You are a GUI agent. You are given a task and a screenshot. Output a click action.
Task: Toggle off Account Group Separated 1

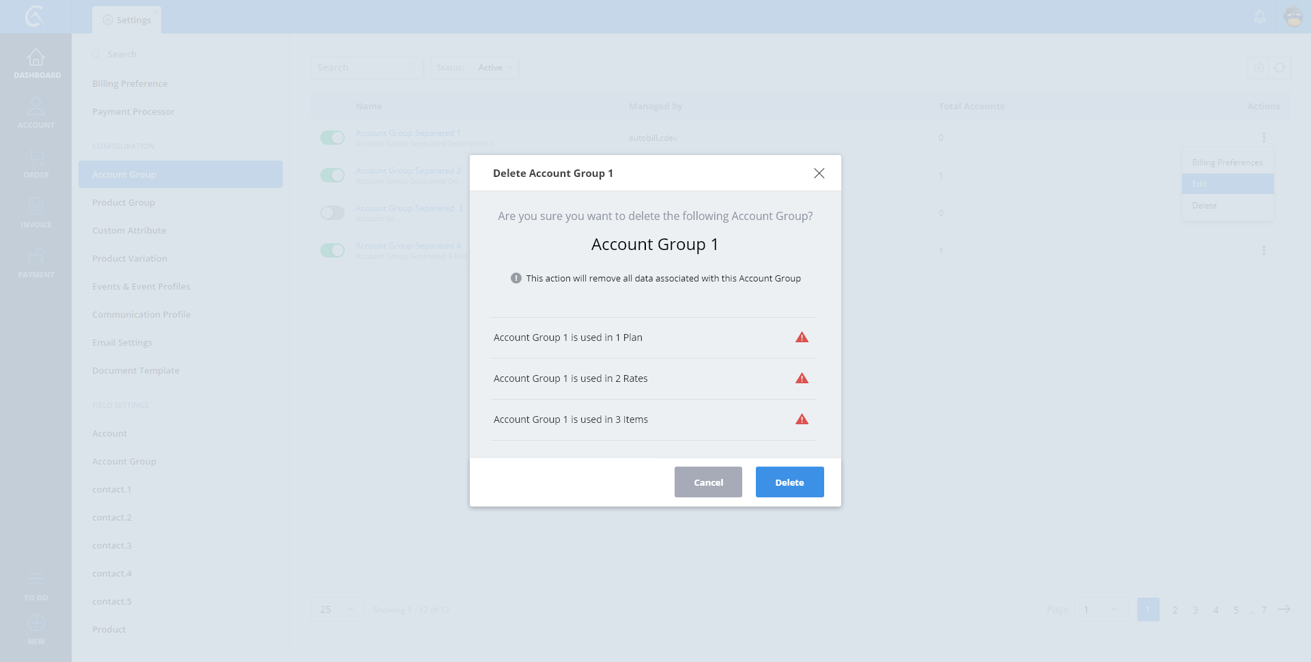click(333, 138)
